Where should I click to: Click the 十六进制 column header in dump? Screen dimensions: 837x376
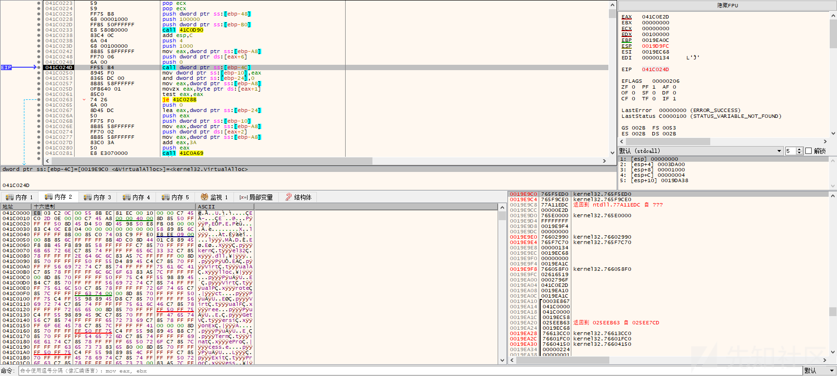pyautogui.click(x=114, y=207)
